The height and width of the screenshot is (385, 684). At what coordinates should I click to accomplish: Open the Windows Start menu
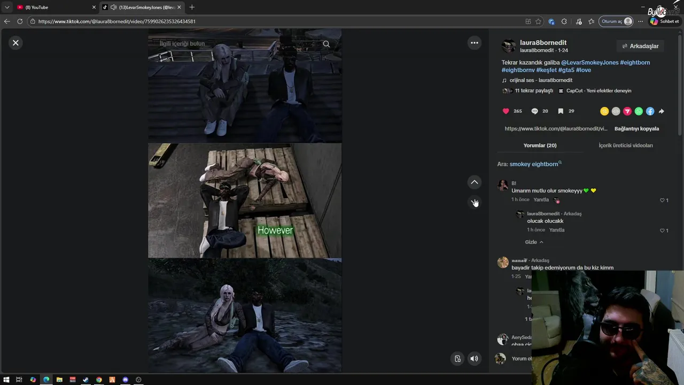coord(6,380)
